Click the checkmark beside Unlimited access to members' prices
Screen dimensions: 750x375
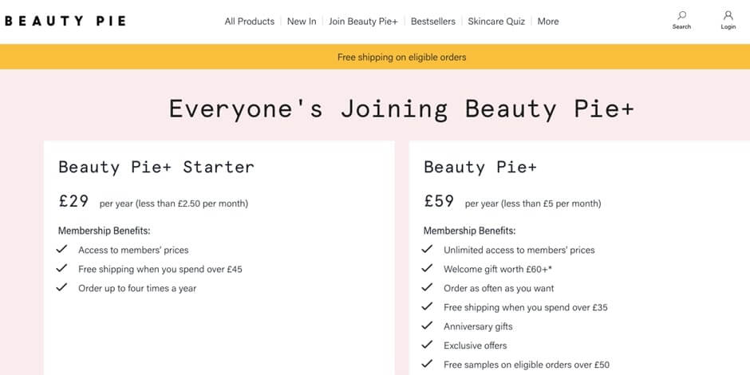[427, 249]
